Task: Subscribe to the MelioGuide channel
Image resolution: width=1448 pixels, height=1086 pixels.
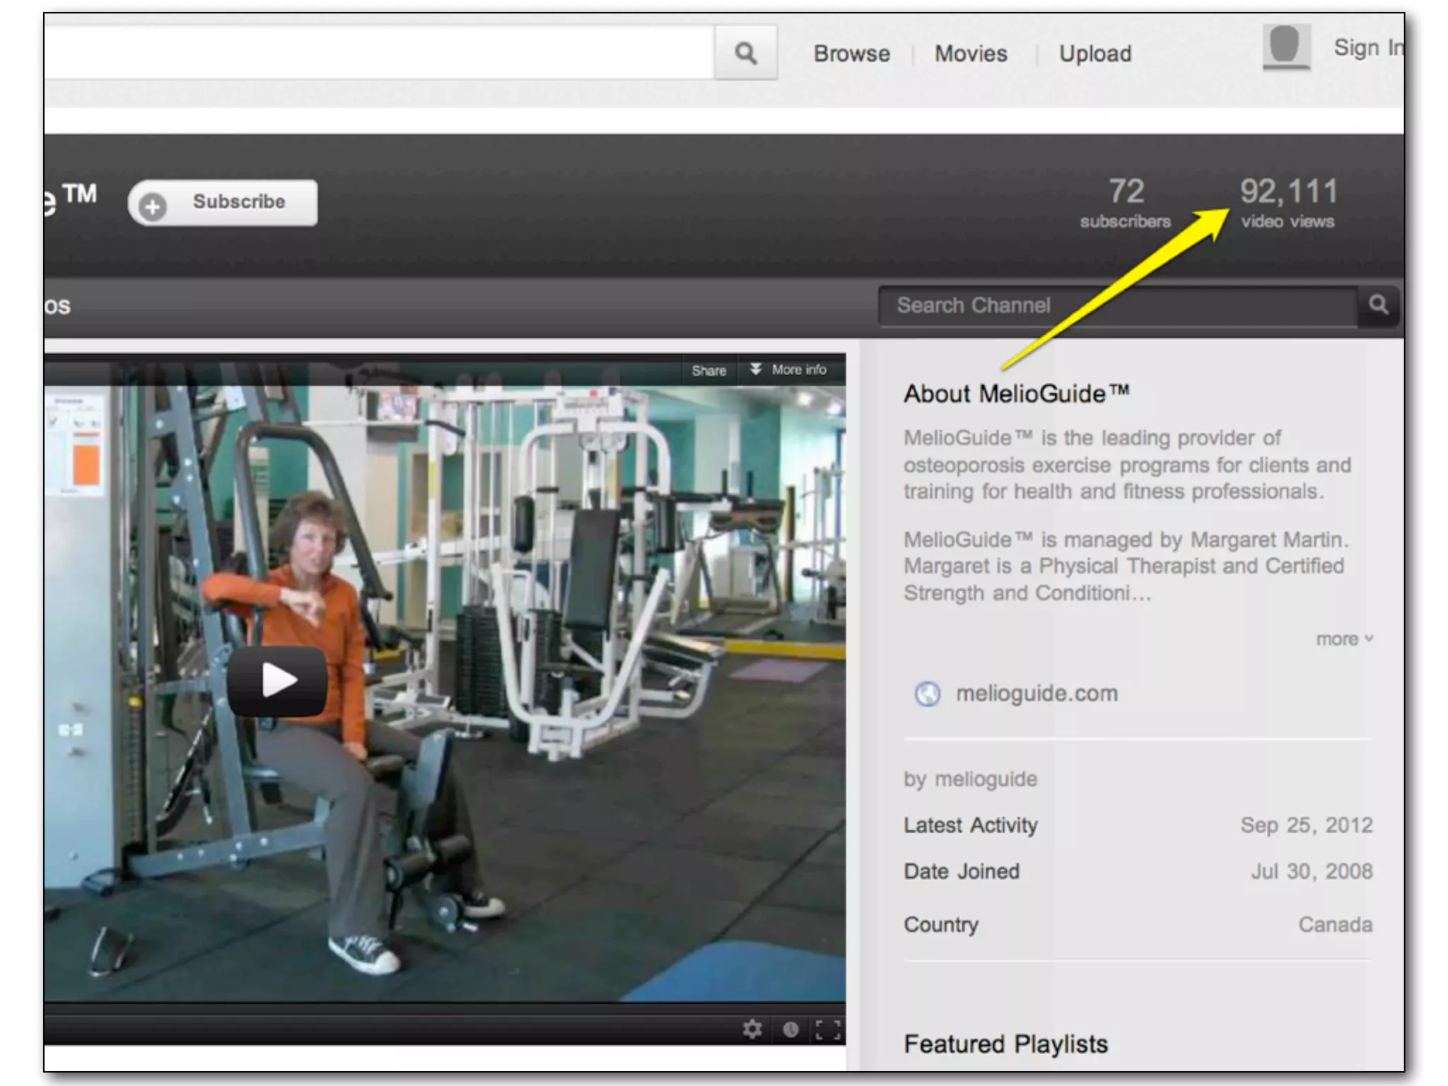Action: (x=238, y=202)
